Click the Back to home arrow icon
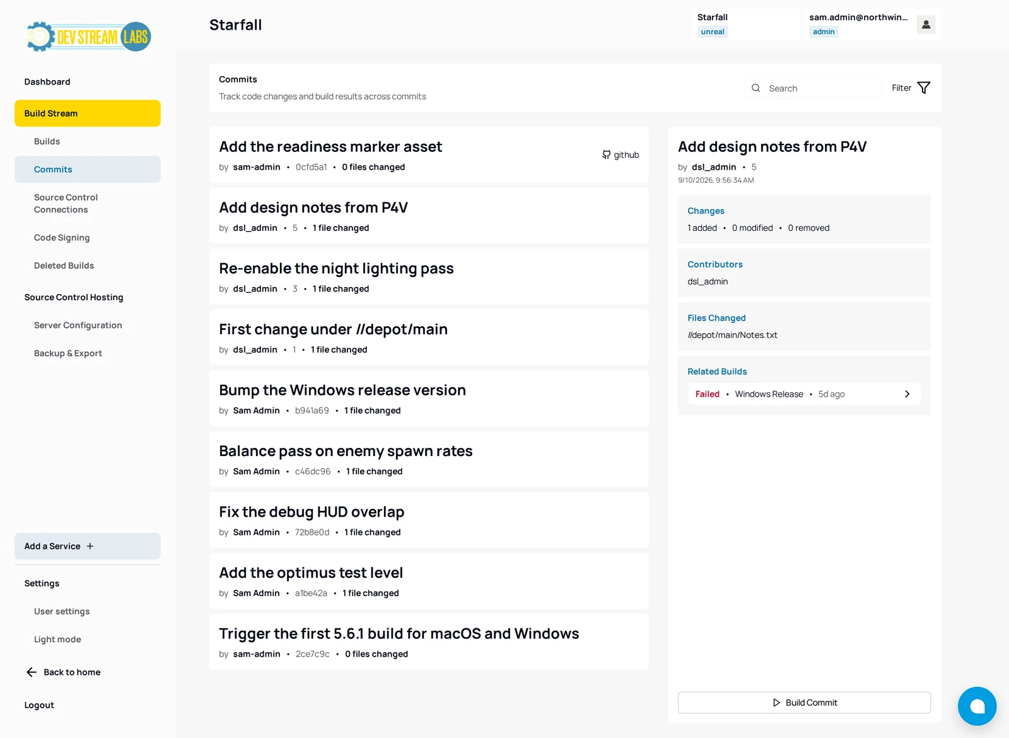The height and width of the screenshot is (738, 1009). pyautogui.click(x=32, y=672)
